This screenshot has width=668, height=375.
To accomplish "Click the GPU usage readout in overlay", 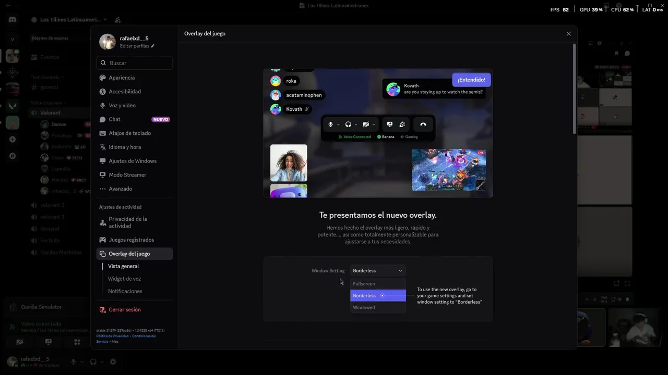I will [x=592, y=9].
